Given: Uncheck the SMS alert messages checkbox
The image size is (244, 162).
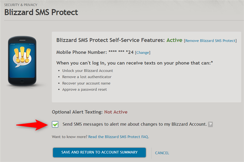Looking at the screenshot, I should coord(55,124).
